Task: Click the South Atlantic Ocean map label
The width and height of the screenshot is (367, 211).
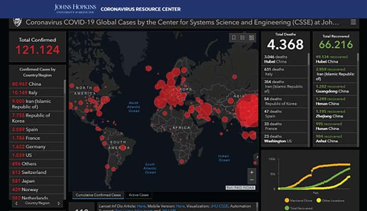Action: click(150, 168)
